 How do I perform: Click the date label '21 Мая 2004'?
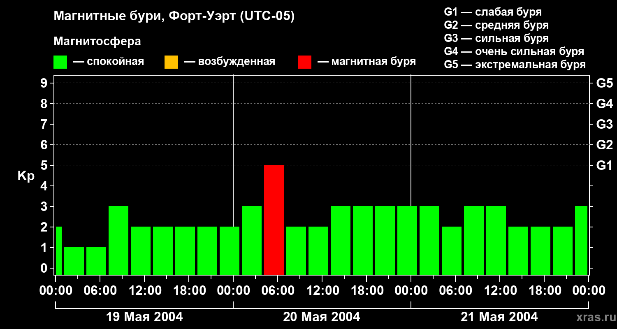coord(499,317)
